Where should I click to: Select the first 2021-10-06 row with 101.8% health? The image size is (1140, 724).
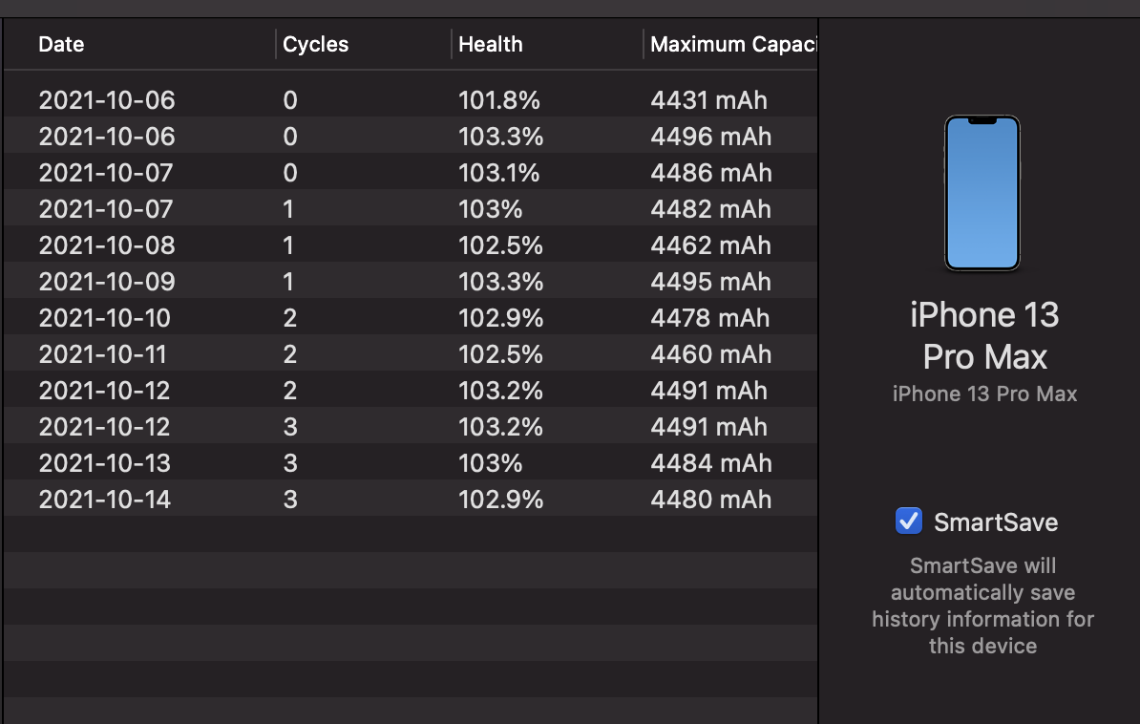(107, 100)
